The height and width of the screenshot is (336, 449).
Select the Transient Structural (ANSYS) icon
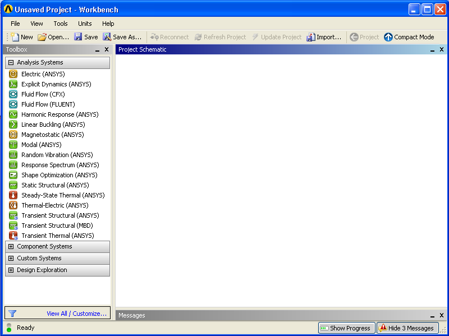pyautogui.click(x=13, y=215)
